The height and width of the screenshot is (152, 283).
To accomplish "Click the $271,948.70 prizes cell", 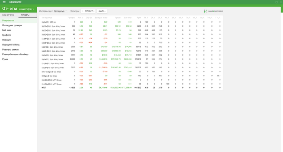I will [x=116, y=59].
